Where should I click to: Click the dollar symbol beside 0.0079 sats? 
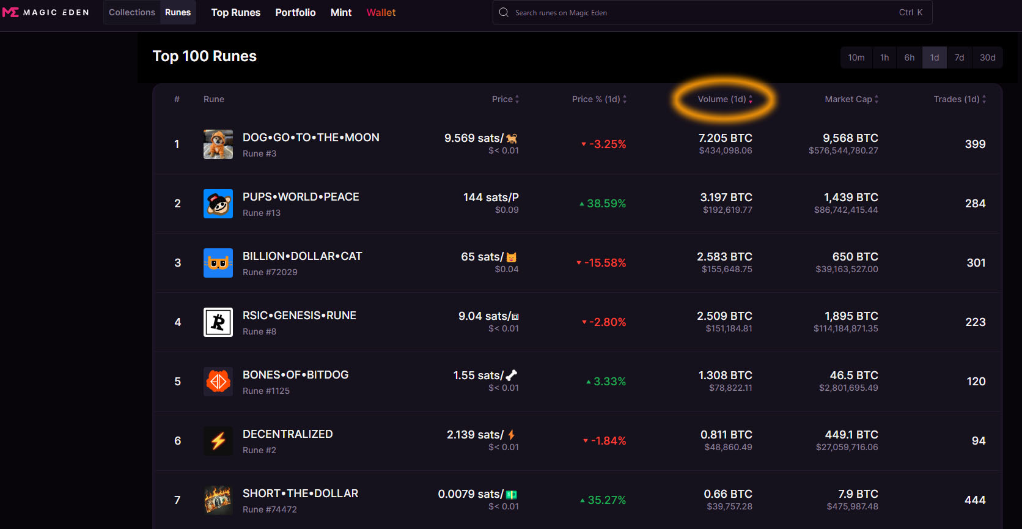click(x=512, y=494)
